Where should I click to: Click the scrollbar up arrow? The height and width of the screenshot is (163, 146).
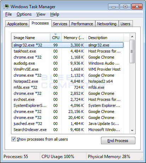click(132, 37)
